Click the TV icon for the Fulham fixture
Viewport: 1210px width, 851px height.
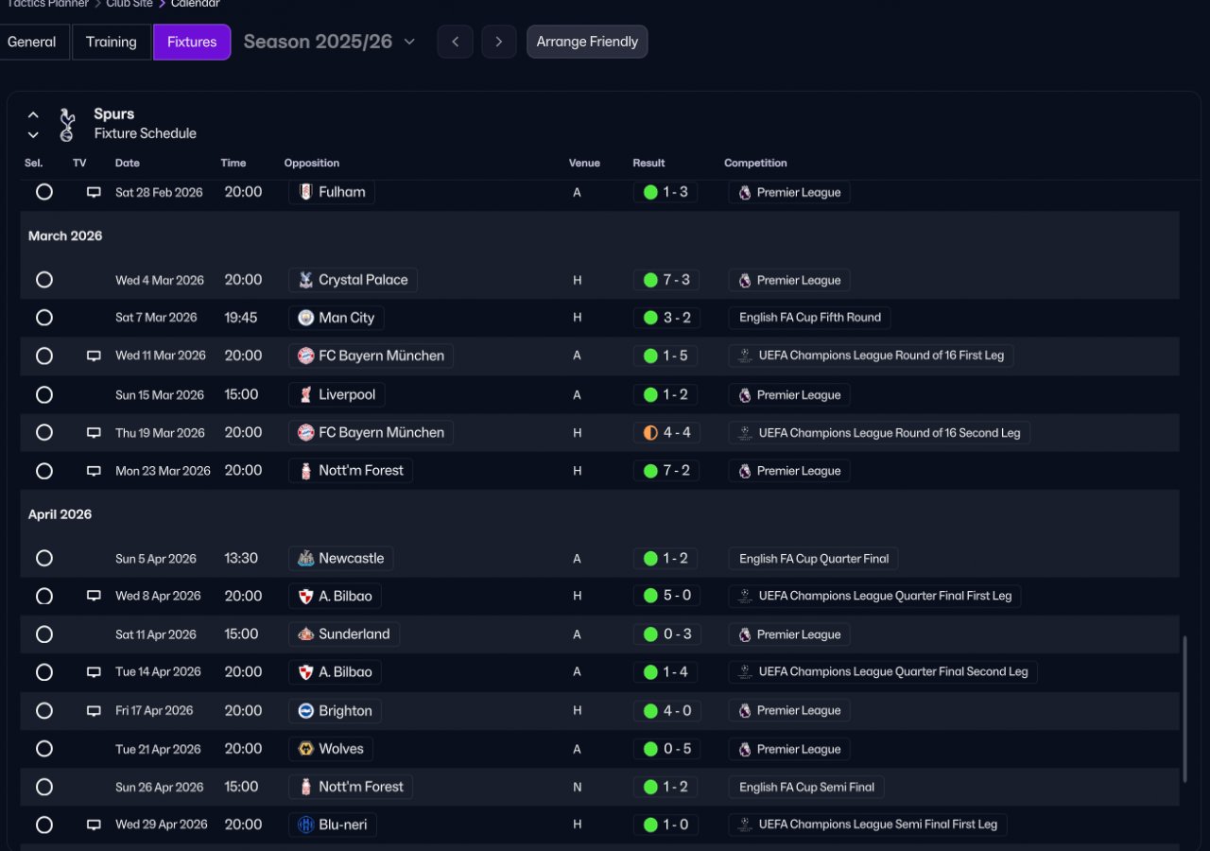coord(94,192)
